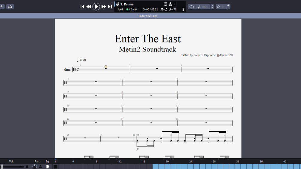The image size is (301, 169).
Task: Click timeline bar marker 20
Action: [x=167, y=162]
